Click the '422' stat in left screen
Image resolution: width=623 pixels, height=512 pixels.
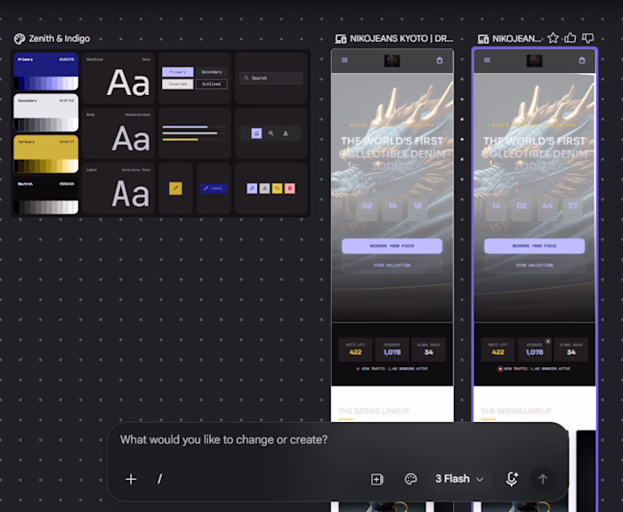click(355, 352)
